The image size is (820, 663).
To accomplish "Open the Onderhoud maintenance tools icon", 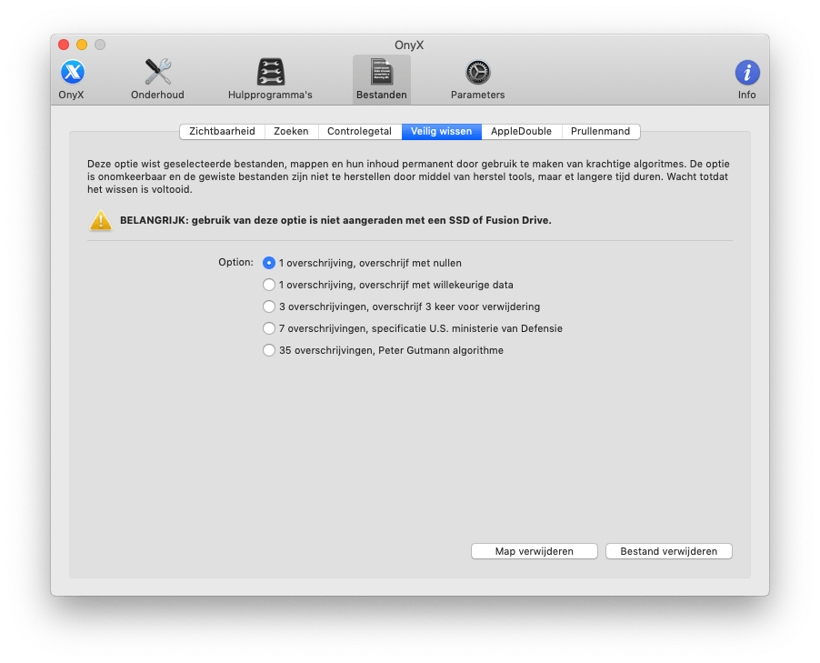I will point(157,79).
